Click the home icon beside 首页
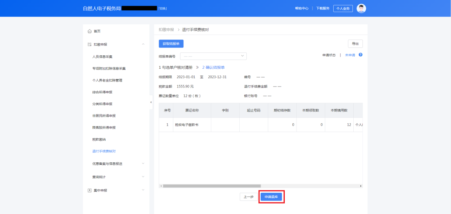The image size is (451, 214). (89, 31)
